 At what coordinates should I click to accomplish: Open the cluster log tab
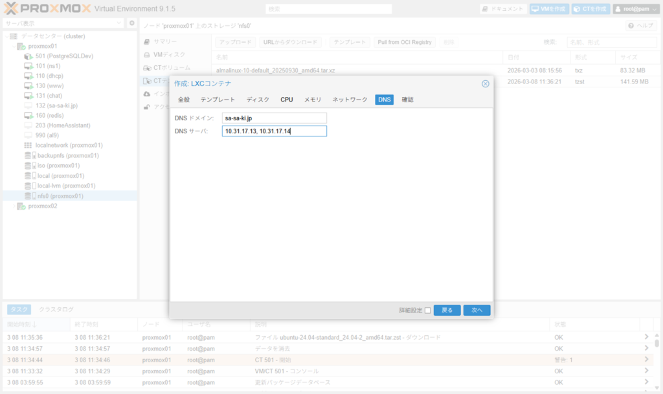tap(56, 310)
